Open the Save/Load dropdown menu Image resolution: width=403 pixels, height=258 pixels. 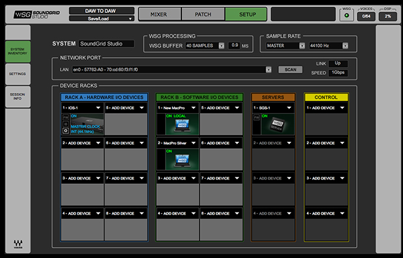pos(102,18)
